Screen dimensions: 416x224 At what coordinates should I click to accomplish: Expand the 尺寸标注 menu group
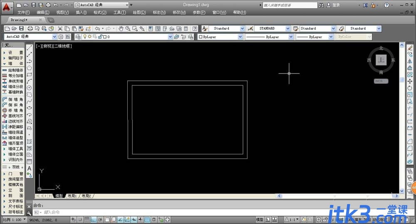(13, 207)
